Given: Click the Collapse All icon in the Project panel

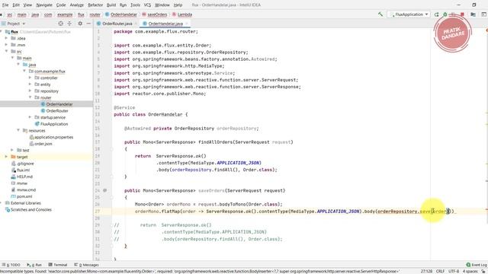Looking at the screenshot, I should coord(69,24).
